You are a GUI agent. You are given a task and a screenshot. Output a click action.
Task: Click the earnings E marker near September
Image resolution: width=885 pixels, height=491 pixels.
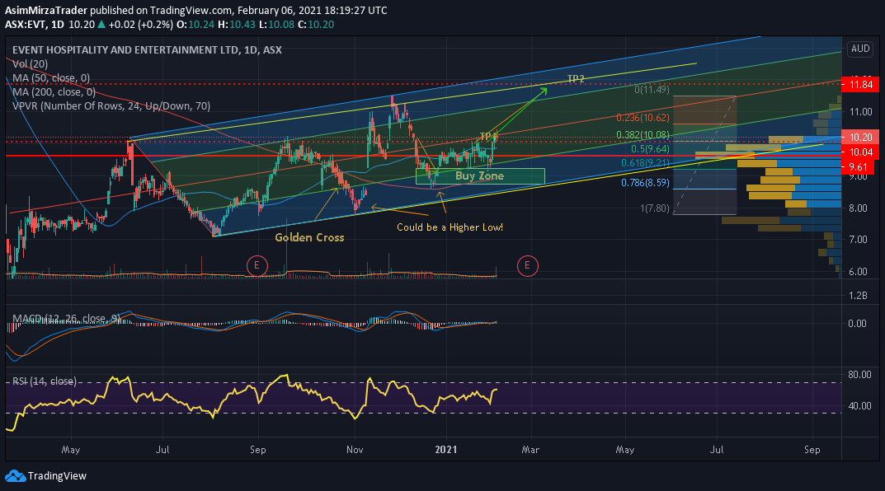[x=257, y=265]
